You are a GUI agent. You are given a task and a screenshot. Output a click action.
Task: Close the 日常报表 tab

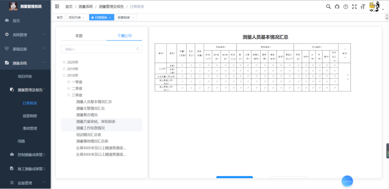pyautogui.click(x=110, y=18)
